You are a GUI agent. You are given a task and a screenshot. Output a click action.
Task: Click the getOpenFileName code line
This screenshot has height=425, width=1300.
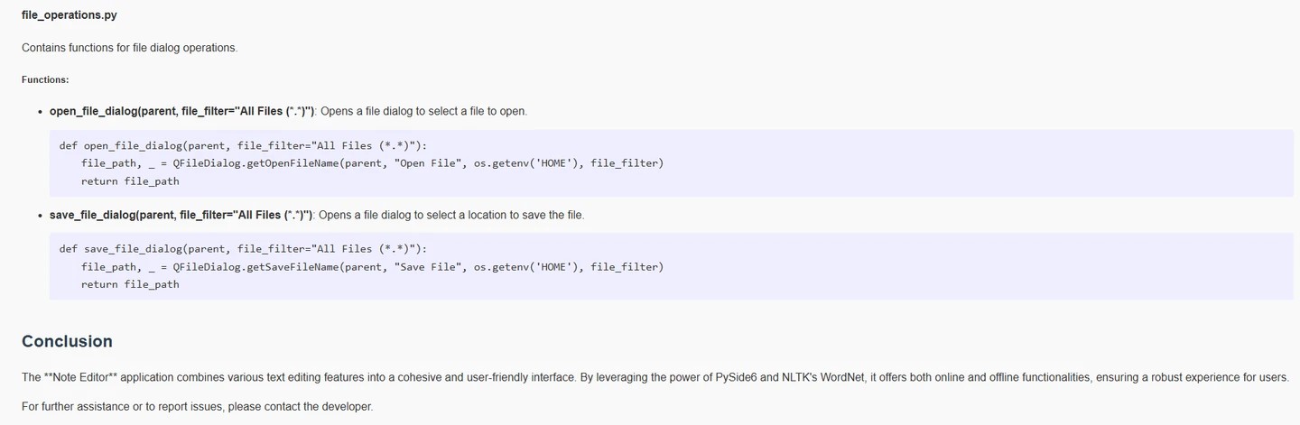[372, 163]
